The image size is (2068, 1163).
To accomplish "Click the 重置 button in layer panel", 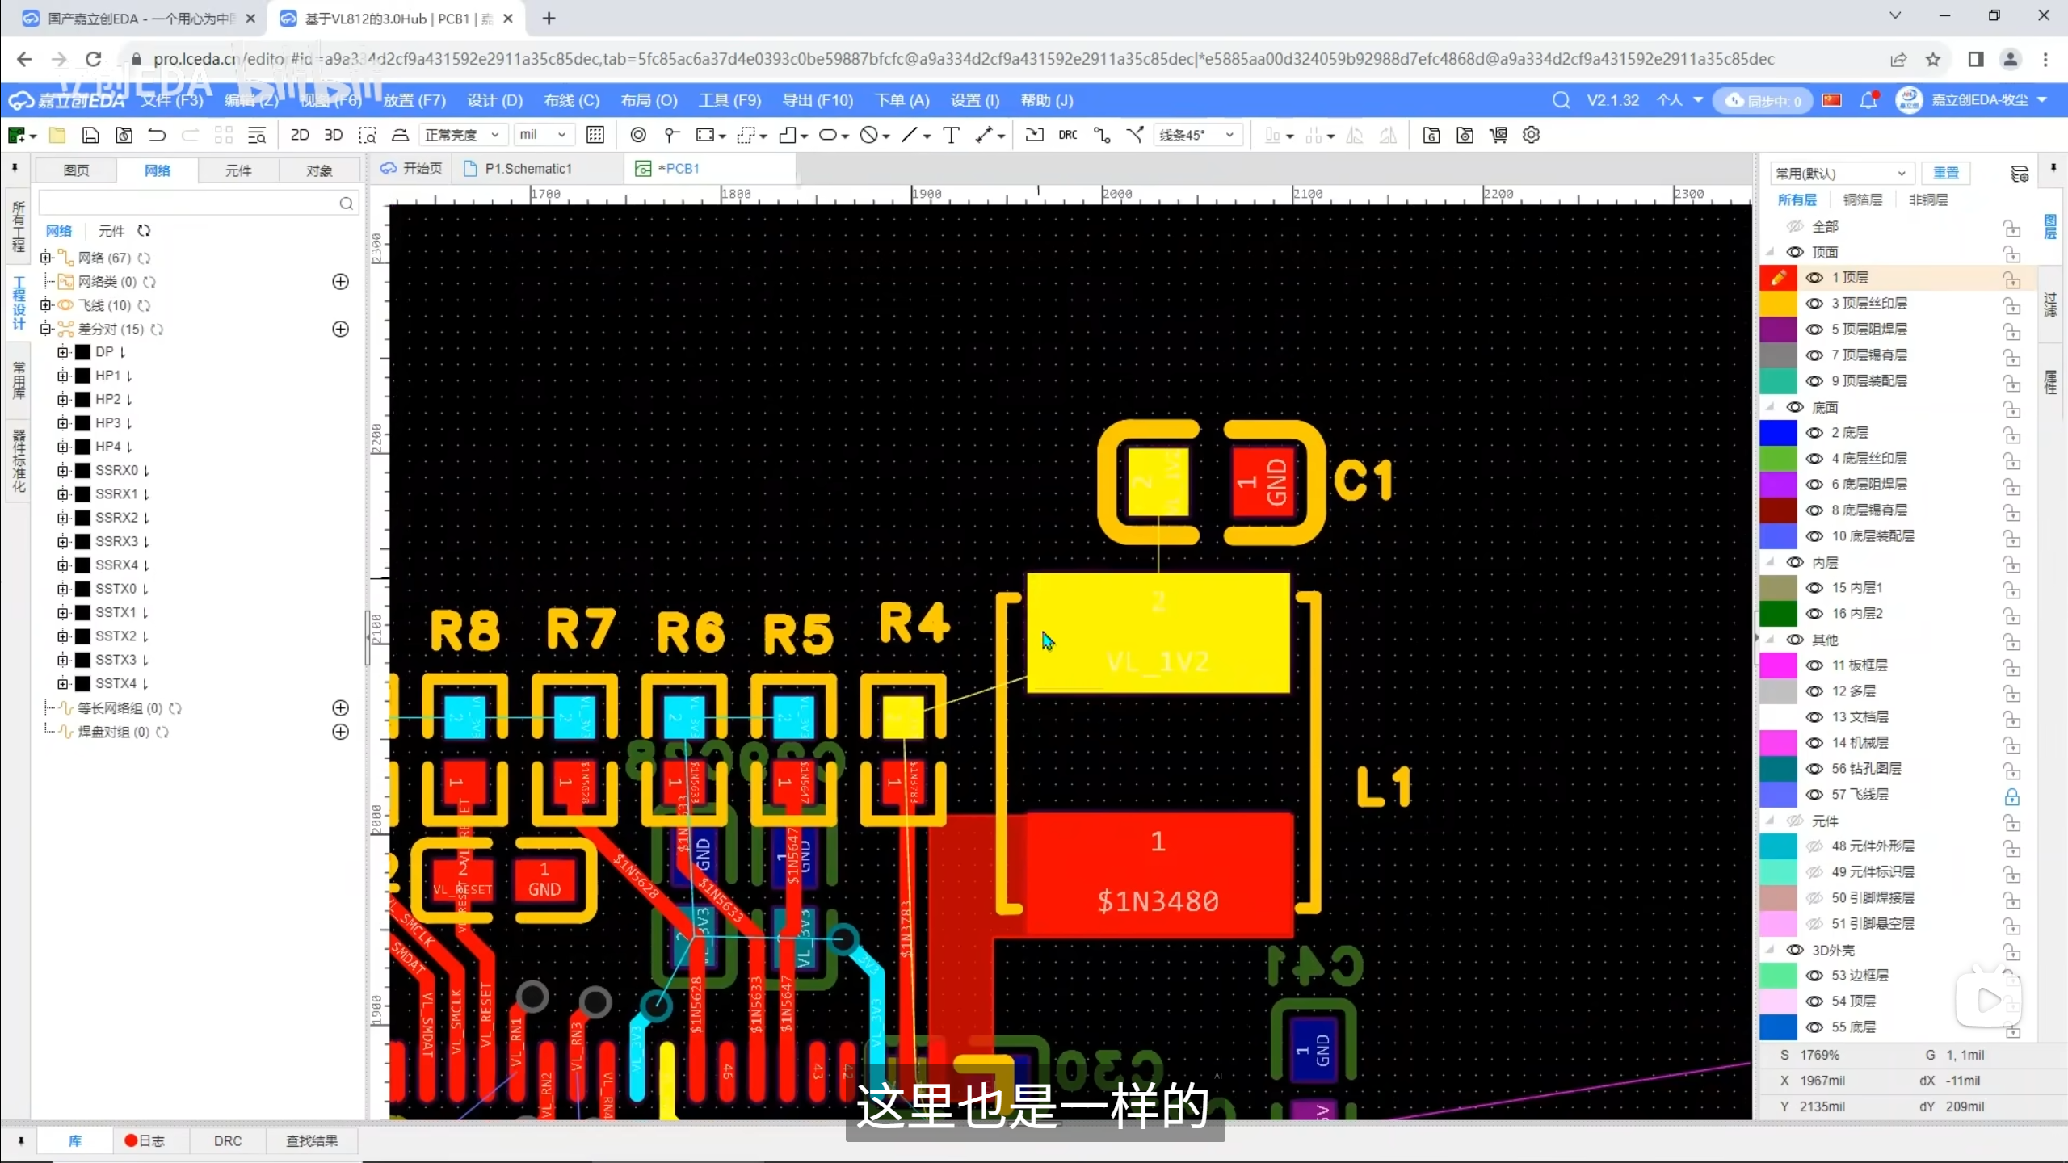I will [1945, 173].
